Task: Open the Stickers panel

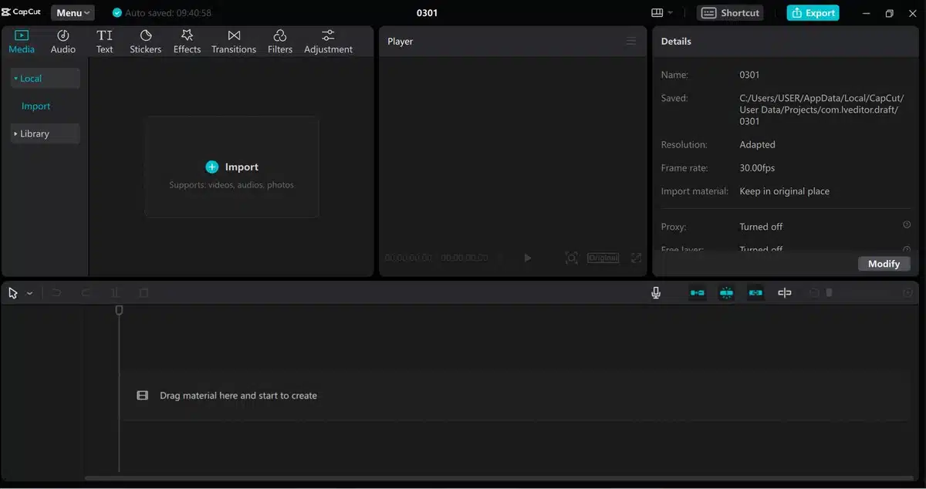Action: [145, 42]
